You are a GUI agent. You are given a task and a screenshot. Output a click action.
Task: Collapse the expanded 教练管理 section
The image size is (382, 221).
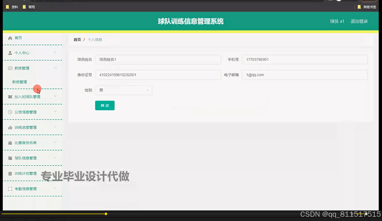point(55,68)
